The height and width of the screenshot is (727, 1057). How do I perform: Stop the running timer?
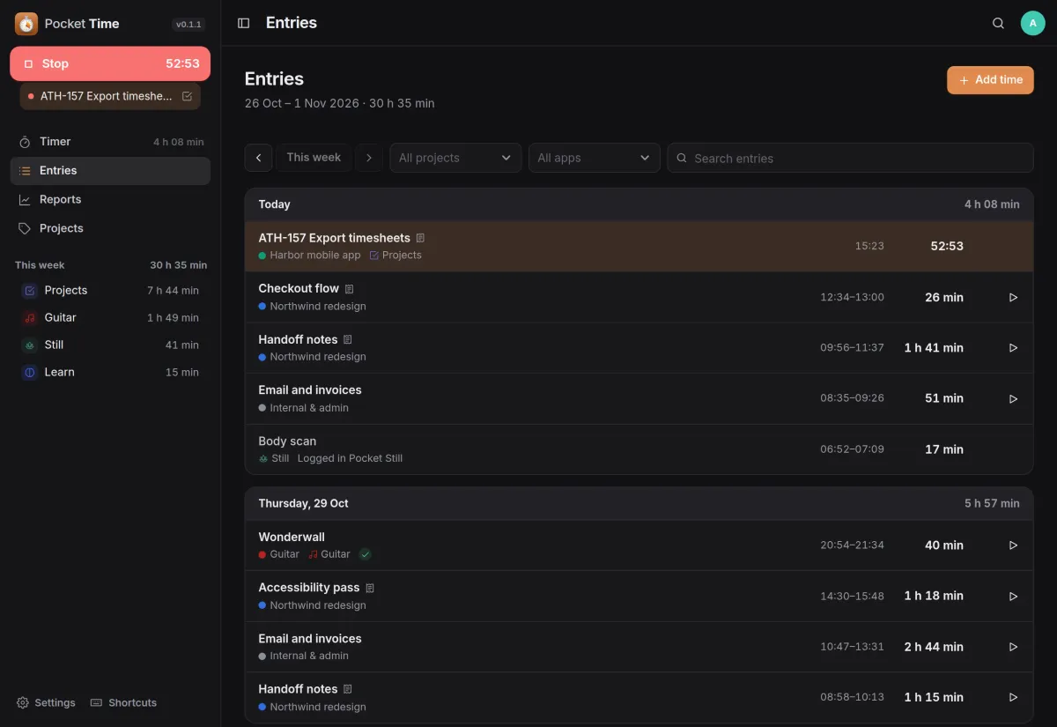coord(110,63)
